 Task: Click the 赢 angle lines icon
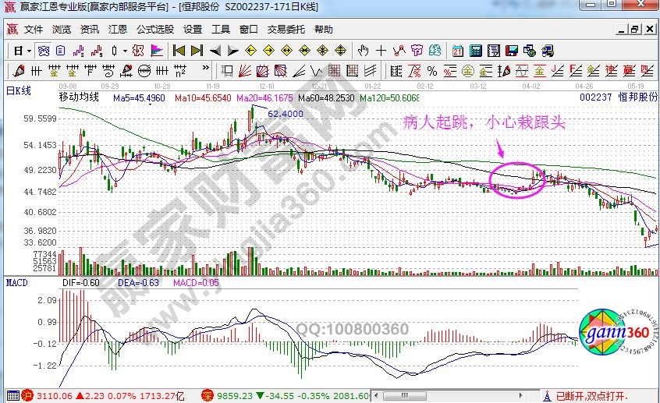629,71
